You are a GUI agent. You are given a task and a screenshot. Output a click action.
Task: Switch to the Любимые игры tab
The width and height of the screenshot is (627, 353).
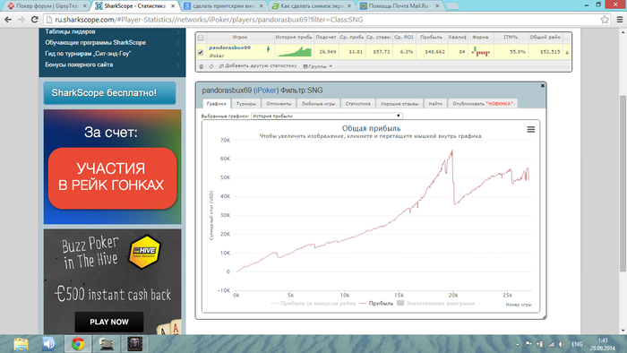click(x=318, y=104)
